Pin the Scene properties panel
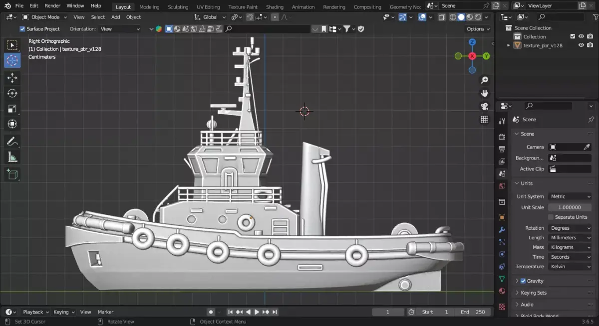The height and width of the screenshot is (326, 599). [x=591, y=120]
